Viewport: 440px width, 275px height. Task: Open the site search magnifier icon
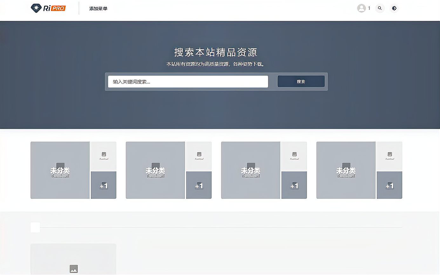click(x=380, y=8)
